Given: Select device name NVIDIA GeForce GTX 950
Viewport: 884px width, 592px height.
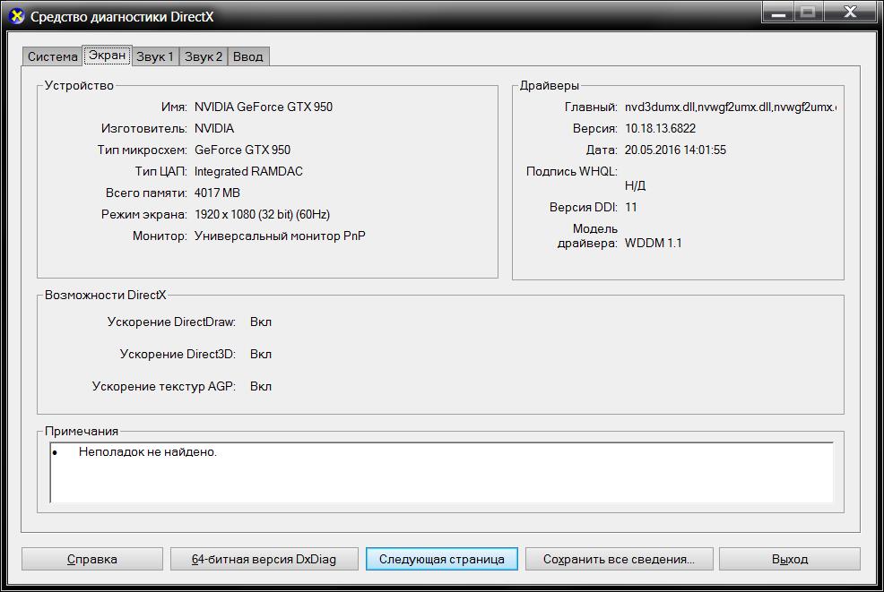Looking at the screenshot, I should coord(264,107).
